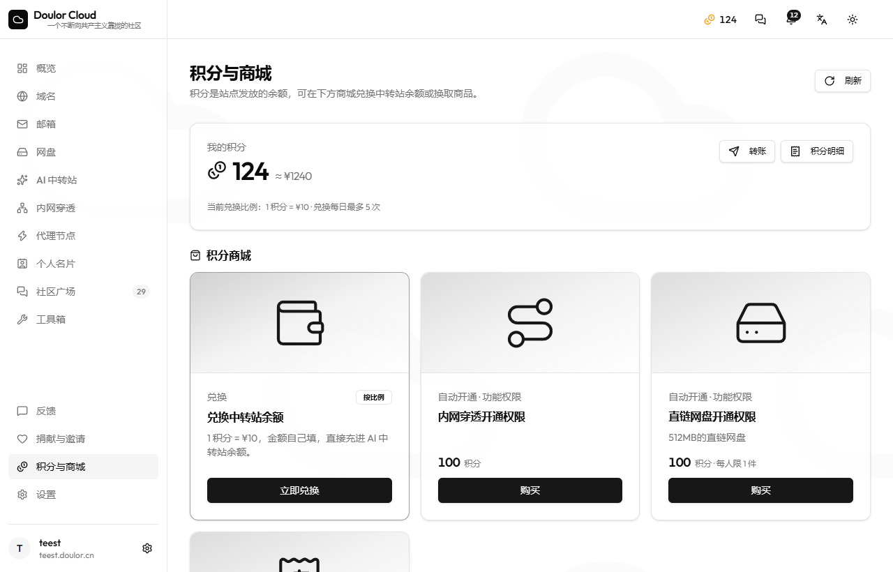Buy 内网穿透开通权限 with the 购买 button

tap(530, 490)
